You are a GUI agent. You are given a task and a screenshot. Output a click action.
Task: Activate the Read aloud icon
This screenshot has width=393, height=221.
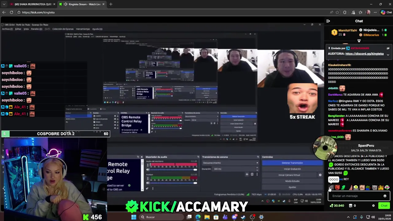332,12
